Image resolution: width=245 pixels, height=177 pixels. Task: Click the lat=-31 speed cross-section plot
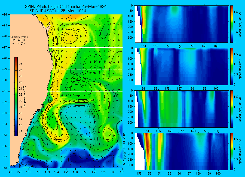pos(181,109)
